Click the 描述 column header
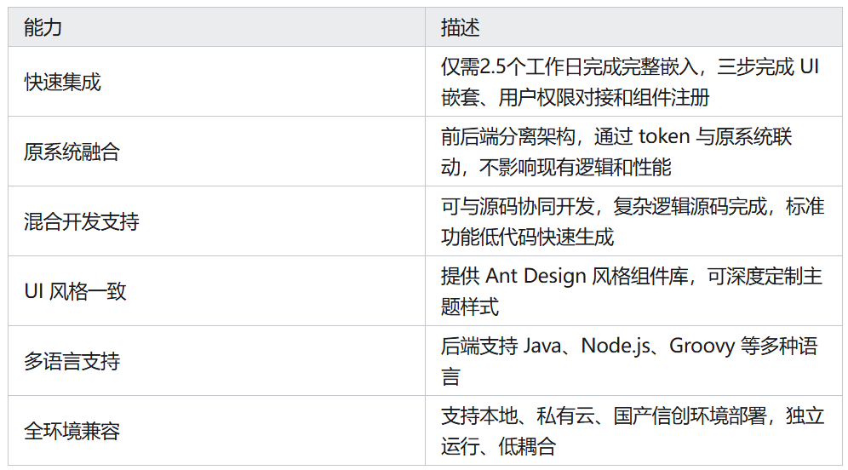 (x=633, y=27)
